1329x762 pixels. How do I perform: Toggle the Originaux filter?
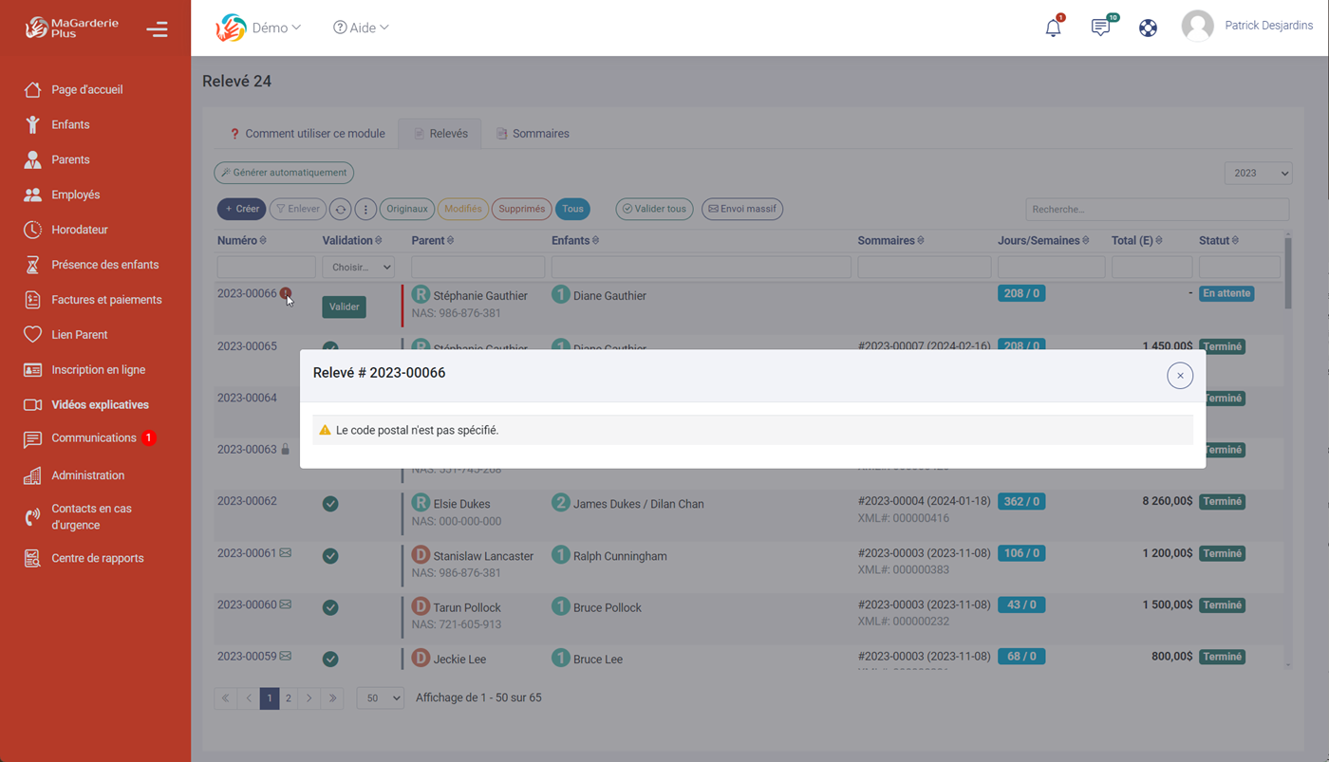407,209
